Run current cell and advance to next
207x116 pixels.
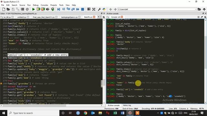(x=43, y=9)
